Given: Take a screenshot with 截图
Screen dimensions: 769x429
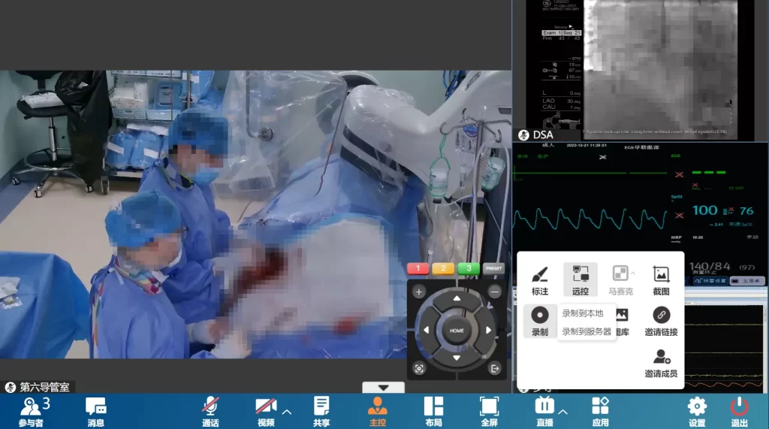Looking at the screenshot, I should pos(661,279).
